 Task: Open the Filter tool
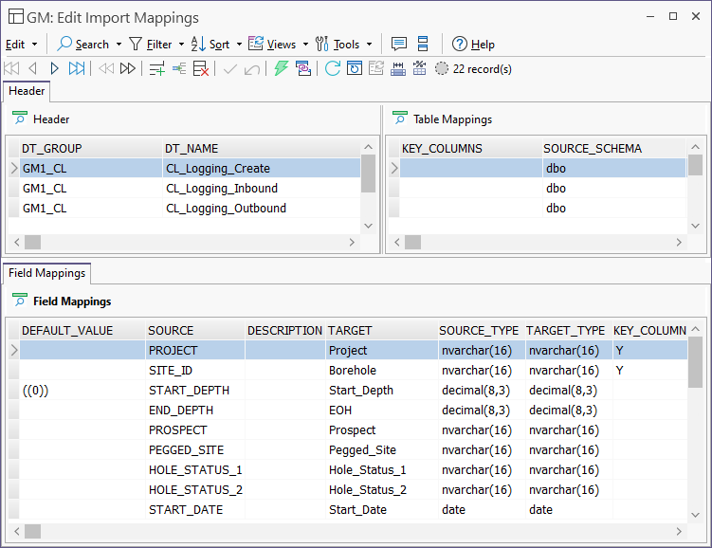(x=151, y=44)
